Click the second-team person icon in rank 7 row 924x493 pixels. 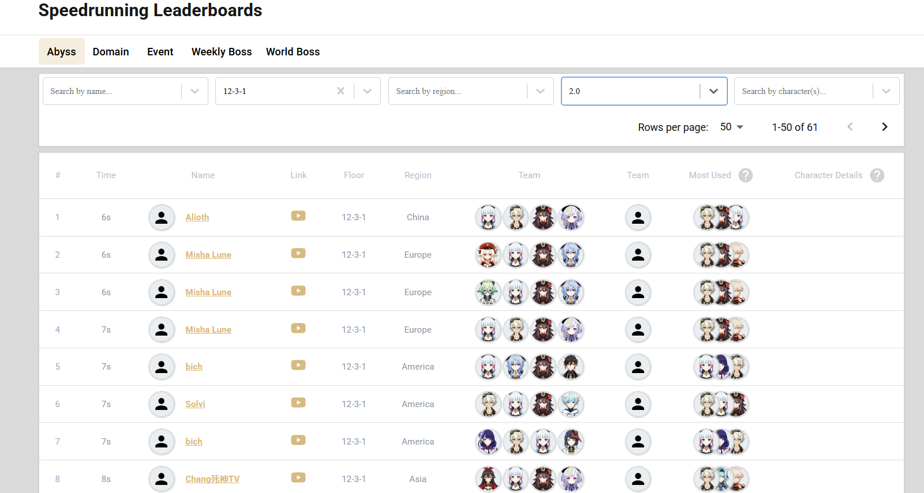pyautogui.click(x=638, y=442)
